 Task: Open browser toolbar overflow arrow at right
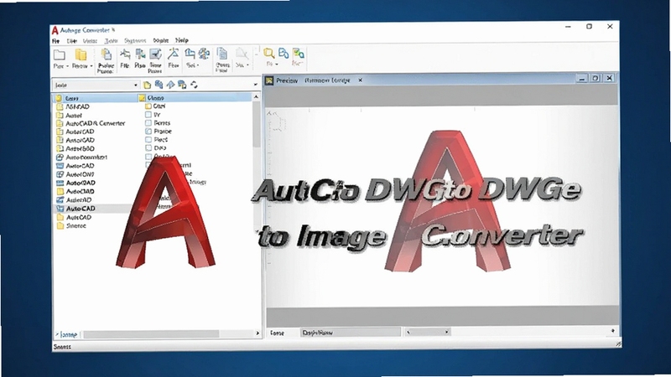pos(256,85)
